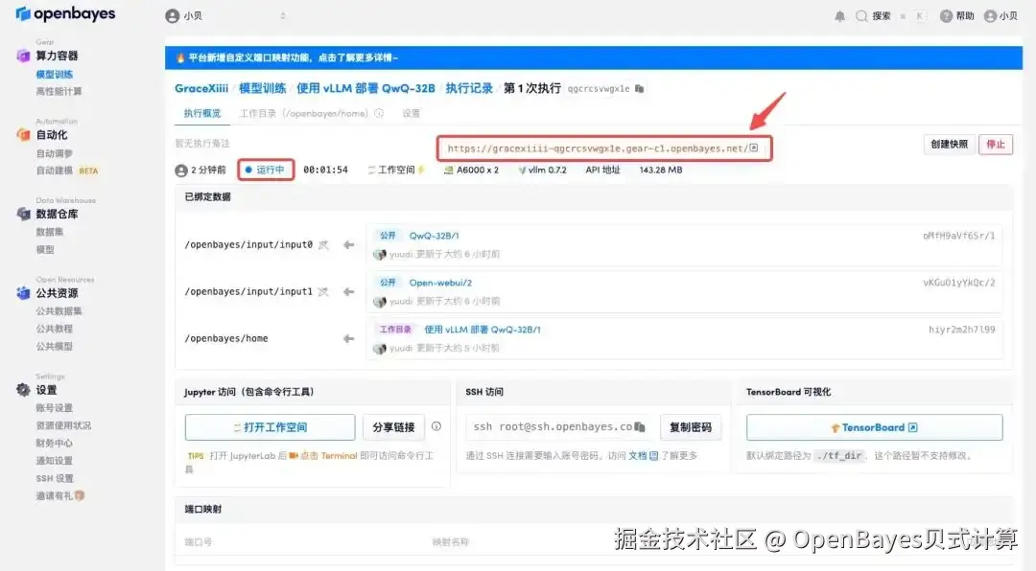
Task: Click the 文档 document link icon
Action: (x=653, y=456)
